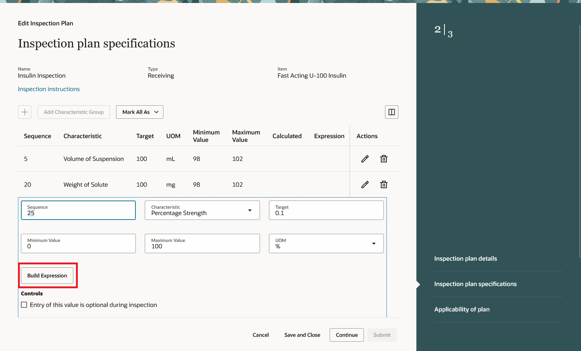Click the Calculated column header
Image resolution: width=581 pixels, height=351 pixels.
tap(287, 136)
